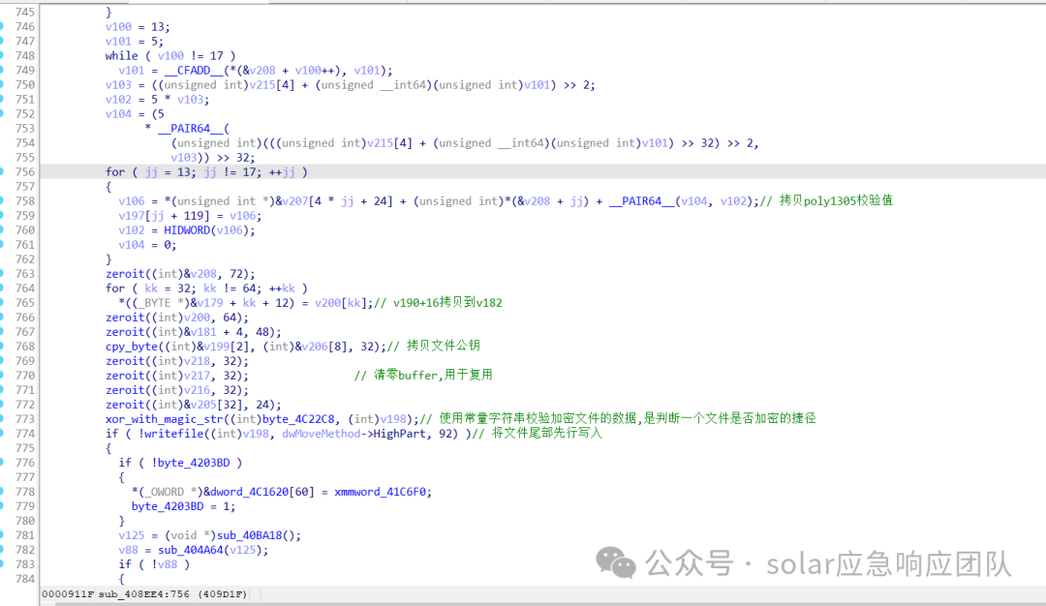The width and height of the screenshot is (1046, 606).
Task: Click the 'v190+16' comment on line 765
Action: coord(439,303)
